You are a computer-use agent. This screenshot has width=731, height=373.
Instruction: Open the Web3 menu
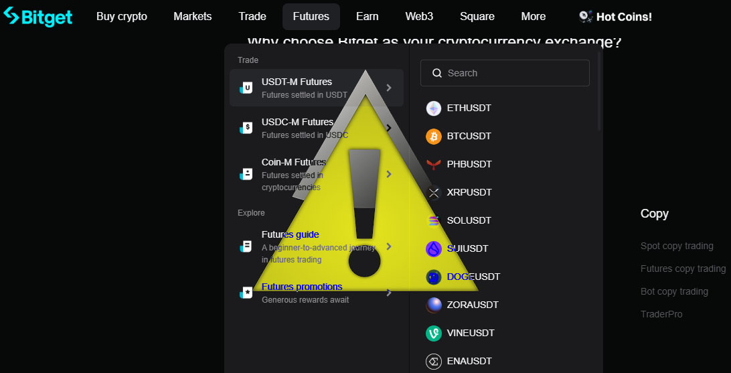[x=419, y=17]
